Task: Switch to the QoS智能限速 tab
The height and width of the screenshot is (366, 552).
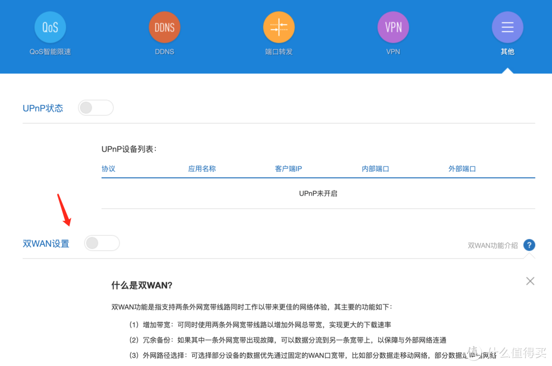Action: tap(50, 51)
